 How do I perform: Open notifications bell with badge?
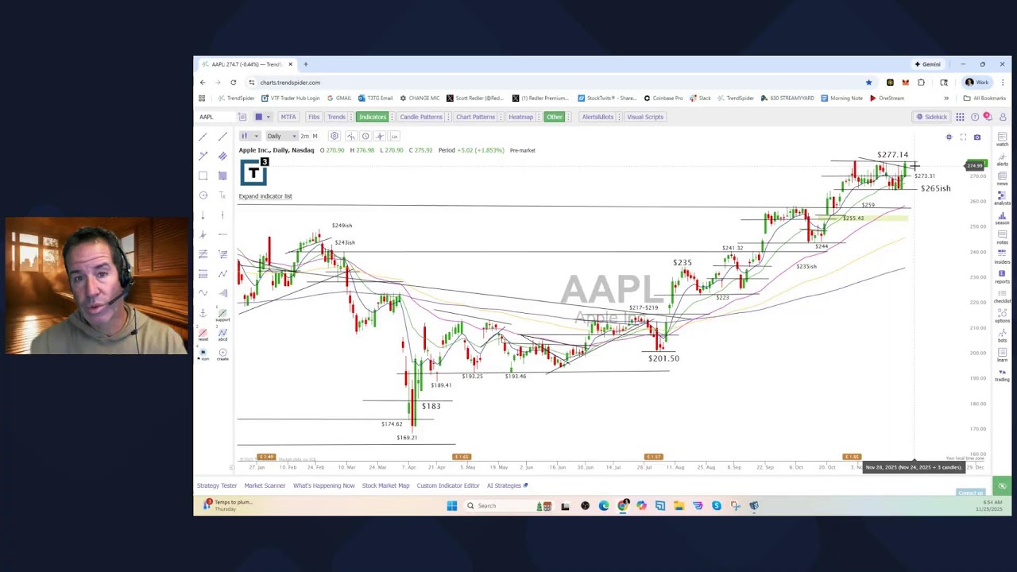pos(988,117)
